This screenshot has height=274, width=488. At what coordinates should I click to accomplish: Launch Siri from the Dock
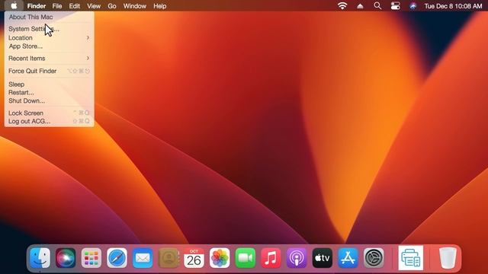(x=66, y=258)
